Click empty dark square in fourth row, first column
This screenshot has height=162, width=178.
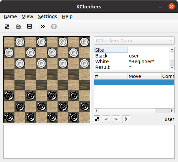(9, 74)
